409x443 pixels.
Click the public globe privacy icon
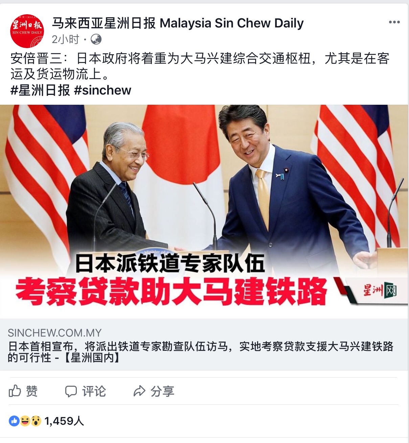click(x=96, y=40)
